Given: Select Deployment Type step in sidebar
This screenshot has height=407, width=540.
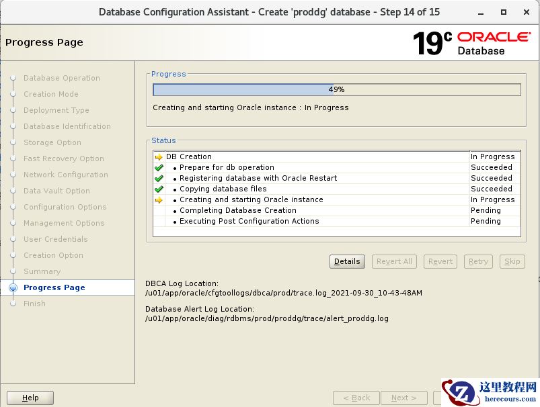Looking at the screenshot, I should (x=56, y=110).
